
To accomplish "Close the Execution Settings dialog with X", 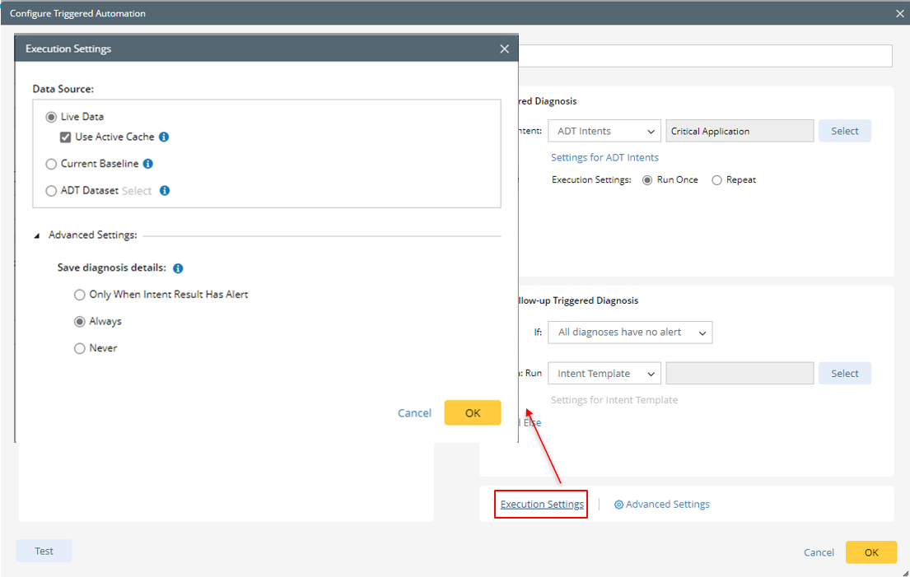I will (x=504, y=49).
